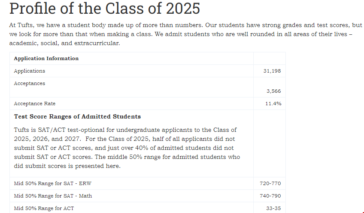Select the 720-770 SAT ERW score range

coord(270,183)
